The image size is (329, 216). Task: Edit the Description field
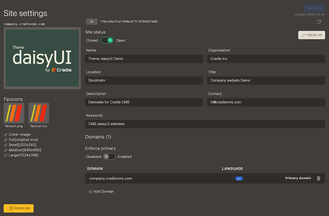click(144, 102)
